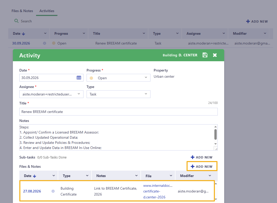The image size is (277, 203).
Task: Click 0/0 Sub-Tasks Done text
Action: (x=52, y=157)
